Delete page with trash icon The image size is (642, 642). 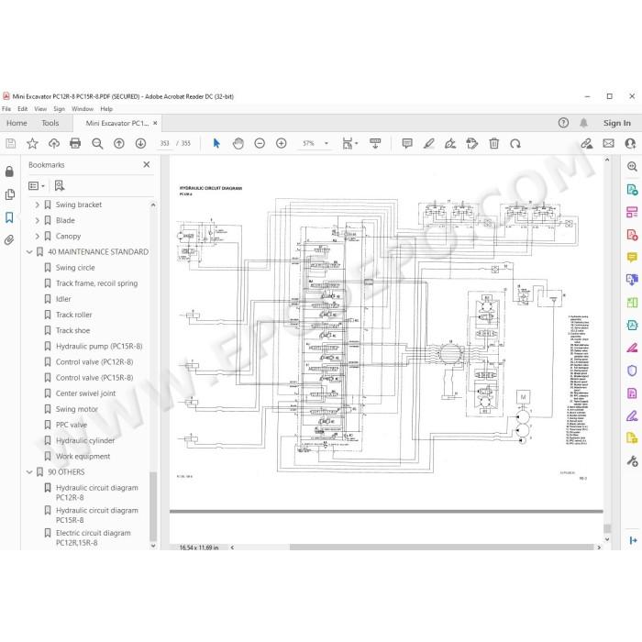(x=493, y=143)
